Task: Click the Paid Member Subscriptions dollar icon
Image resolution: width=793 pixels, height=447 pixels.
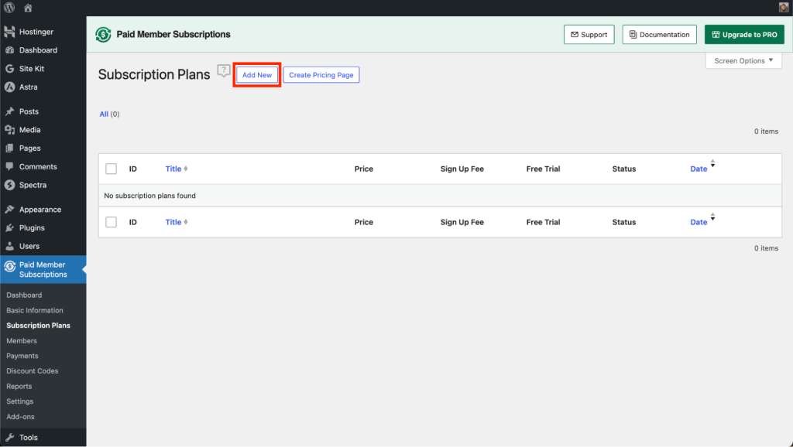Action: tap(9, 267)
